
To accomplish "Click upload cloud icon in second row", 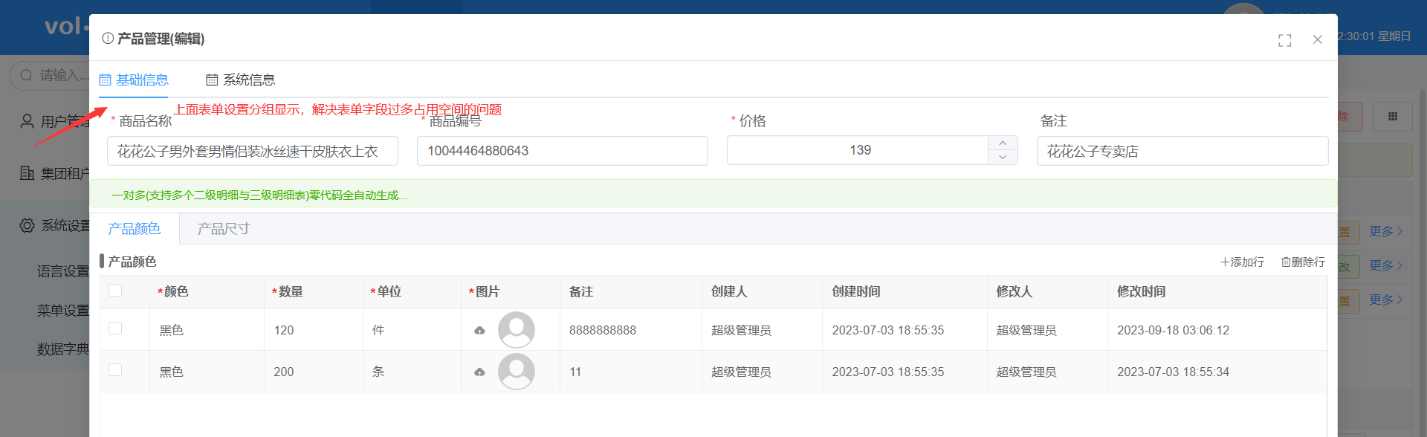I will [479, 372].
